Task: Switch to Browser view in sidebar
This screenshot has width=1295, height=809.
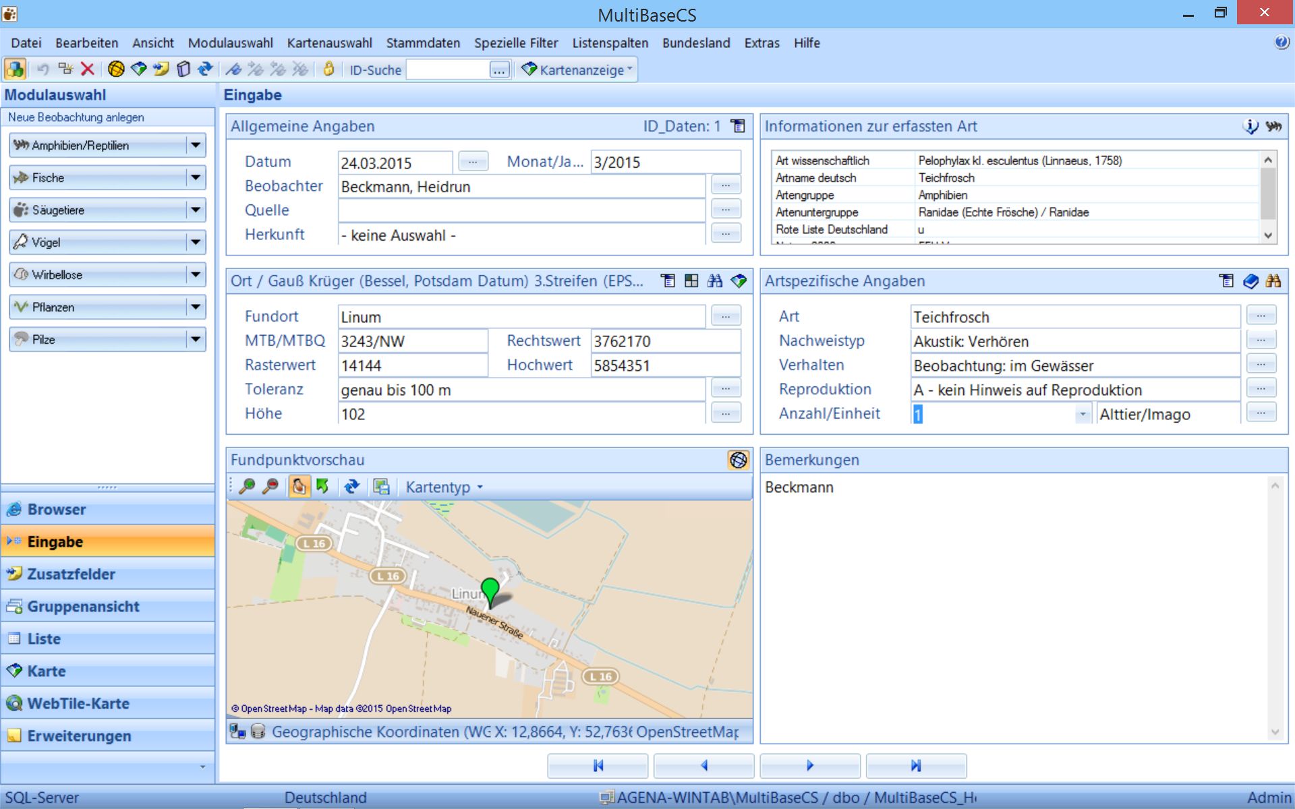Action: point(108,509)
